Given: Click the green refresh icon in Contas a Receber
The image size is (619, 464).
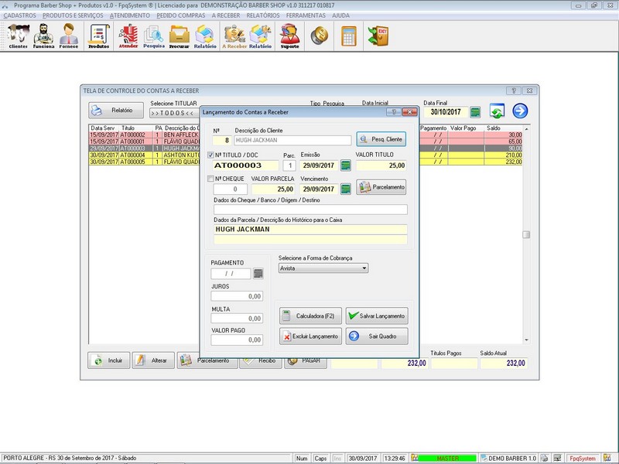Looking at the screenshot, I should click(497, 111).
